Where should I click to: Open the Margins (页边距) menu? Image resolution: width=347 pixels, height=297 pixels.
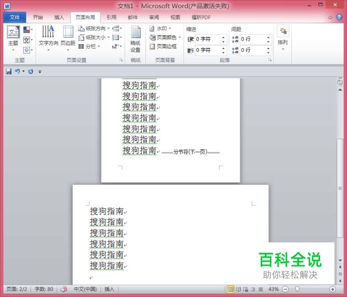pyautogui.click(x=68, y=39)
